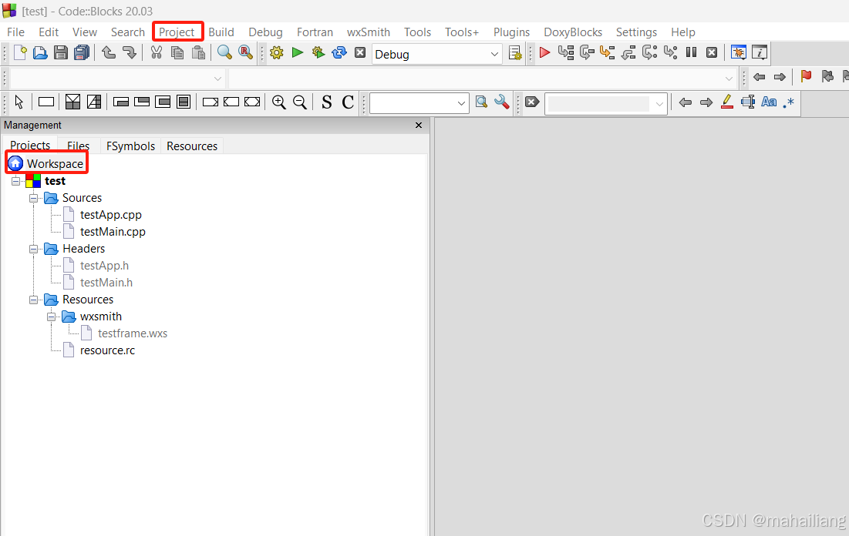849x536 pixels.
Task: Click the Nassi Shneiderman zoom in icon
Action: click(x=279, y=102)
